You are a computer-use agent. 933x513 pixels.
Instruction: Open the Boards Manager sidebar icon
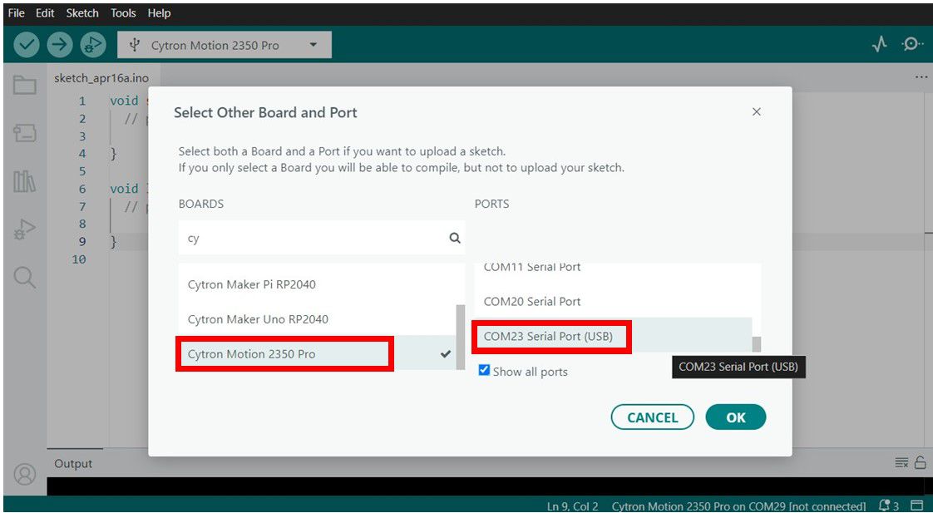tap(25, 133)
